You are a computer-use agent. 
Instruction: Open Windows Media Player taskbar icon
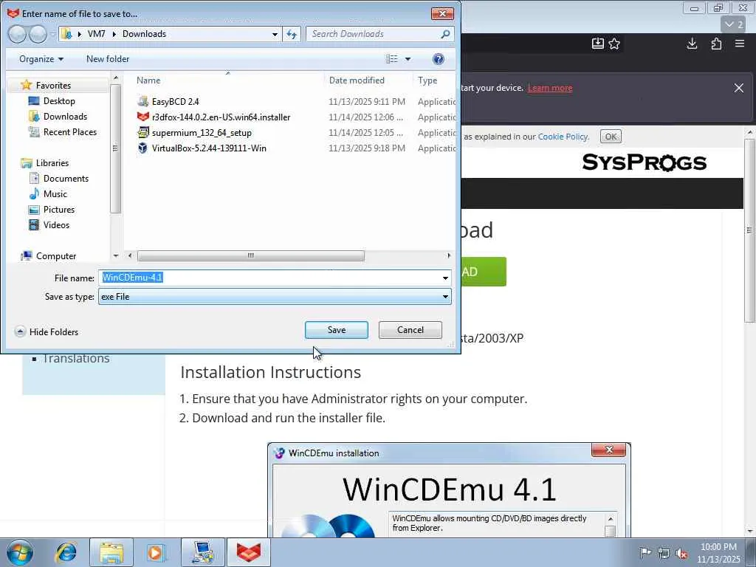tap(156, 552)
